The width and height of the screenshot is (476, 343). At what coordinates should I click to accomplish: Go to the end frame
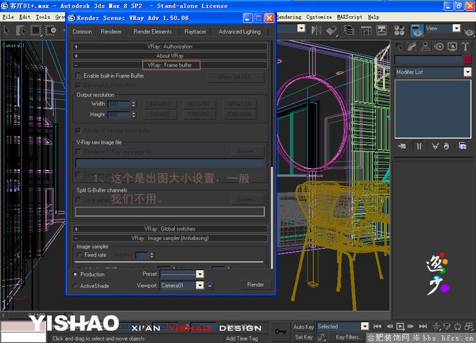422,326
